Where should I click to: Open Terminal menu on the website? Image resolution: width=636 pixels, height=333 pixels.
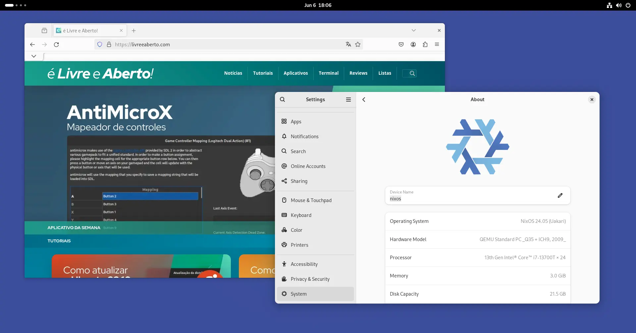tap(329, 73)
